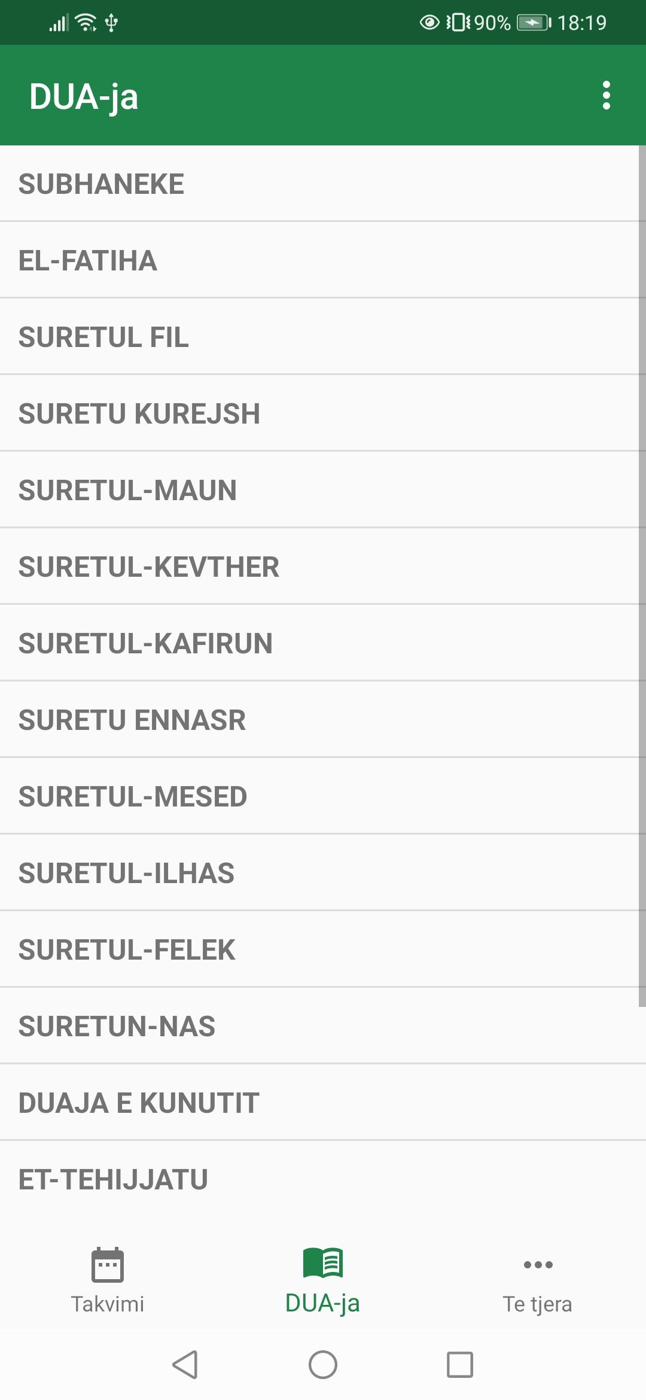Viewport: 646px width, 1400px height.
Task: Tap the Te tjera ellipsis icon
Action: pos(538,1264)
